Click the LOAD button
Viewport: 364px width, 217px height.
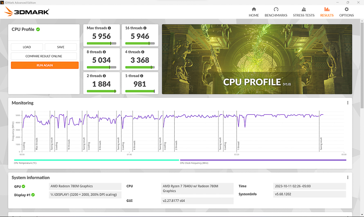point(27,47)
